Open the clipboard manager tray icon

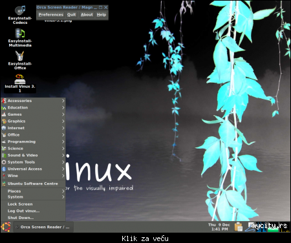tap(239, 227)
